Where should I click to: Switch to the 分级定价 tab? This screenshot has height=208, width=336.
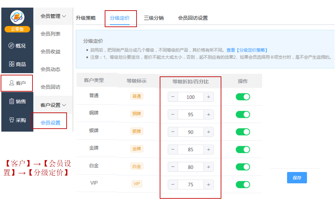pos(120,18)
